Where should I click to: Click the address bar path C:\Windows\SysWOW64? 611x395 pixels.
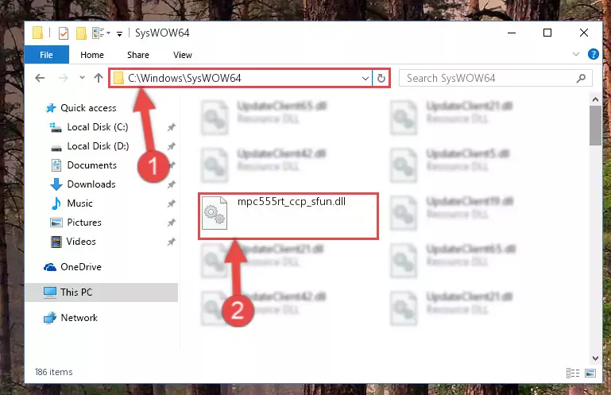point(184,78)
